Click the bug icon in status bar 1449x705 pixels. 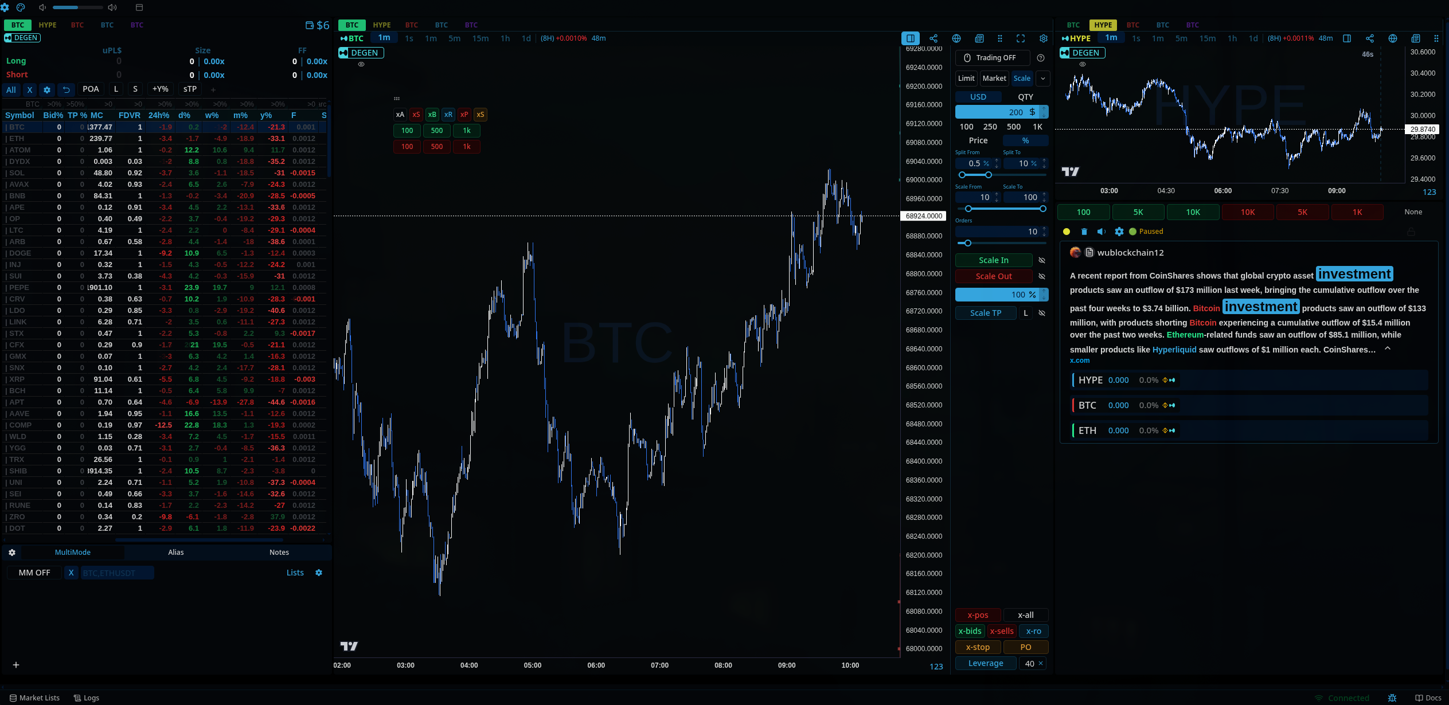point(1392,698)
